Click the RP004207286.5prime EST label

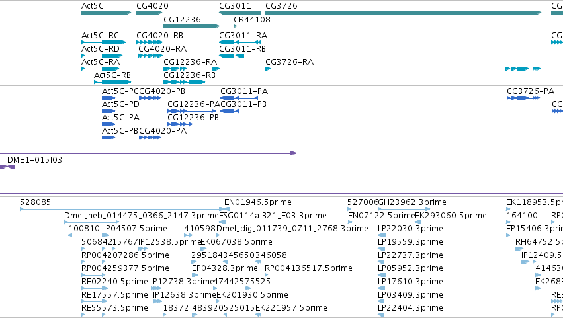[125, 256]
